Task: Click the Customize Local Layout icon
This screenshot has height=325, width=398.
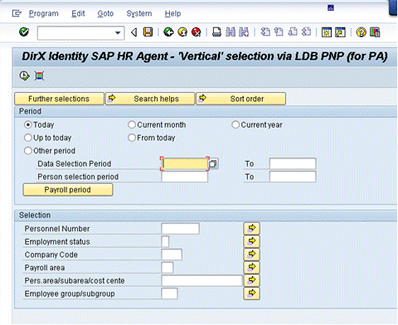Action: click(375, 32)
